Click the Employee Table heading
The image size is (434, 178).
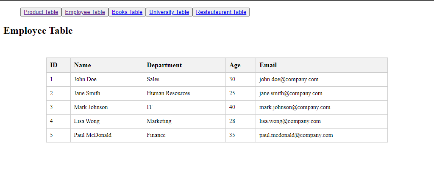point(38,30)
